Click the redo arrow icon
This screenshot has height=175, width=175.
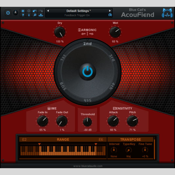[41, 11]
